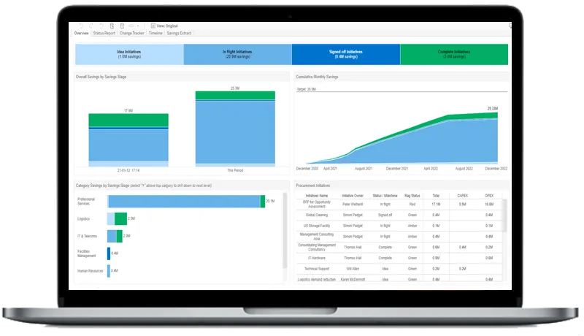Viewport: 584px width, 336px height.
Task: Click the Pause auto updates icon
Action: tap(121, 26)
